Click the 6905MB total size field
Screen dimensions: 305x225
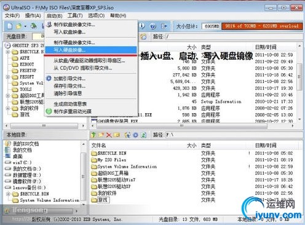click(211, 26)
